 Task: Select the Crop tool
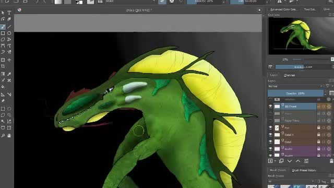click(3, 66)
